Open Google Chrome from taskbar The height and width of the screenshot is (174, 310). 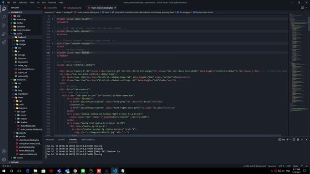(x=75, y=171)
